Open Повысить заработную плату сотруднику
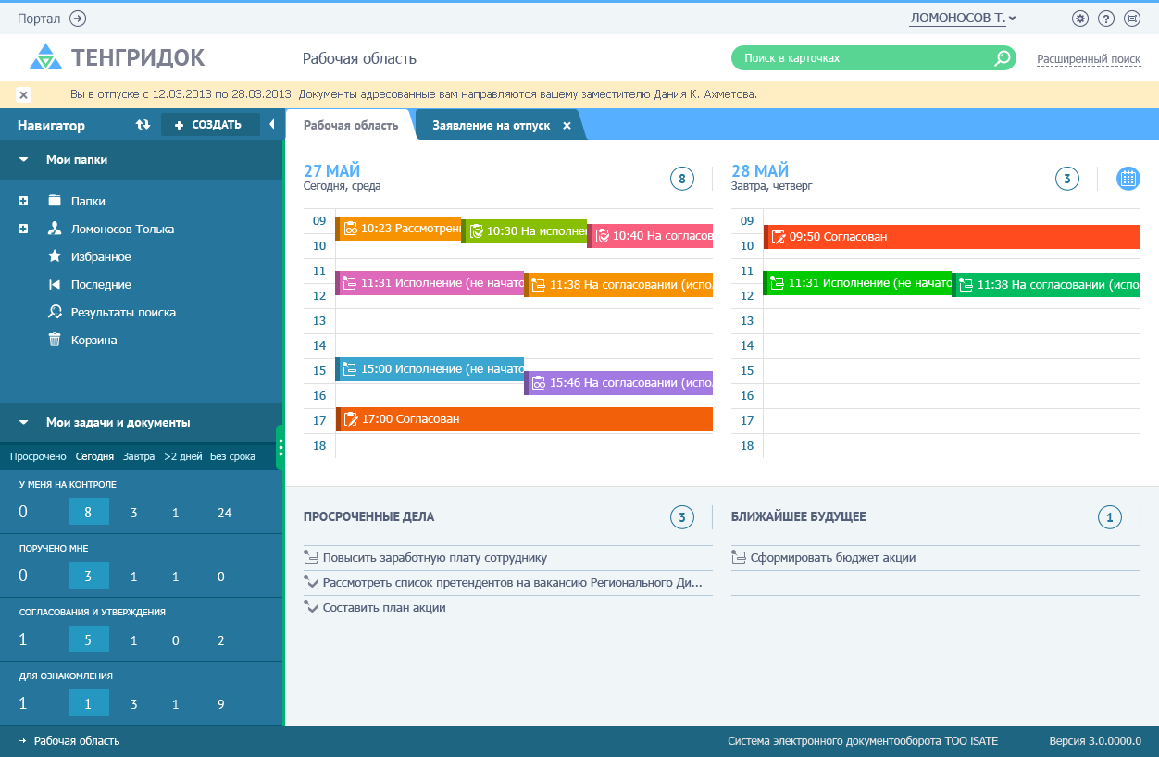Image resolution: width=1159 pixels, height=757 pixels. click(435, 558)
